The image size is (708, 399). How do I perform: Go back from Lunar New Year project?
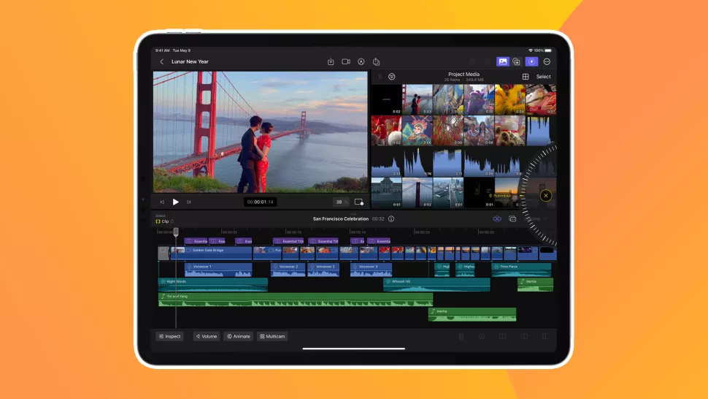tap(162, 62)
